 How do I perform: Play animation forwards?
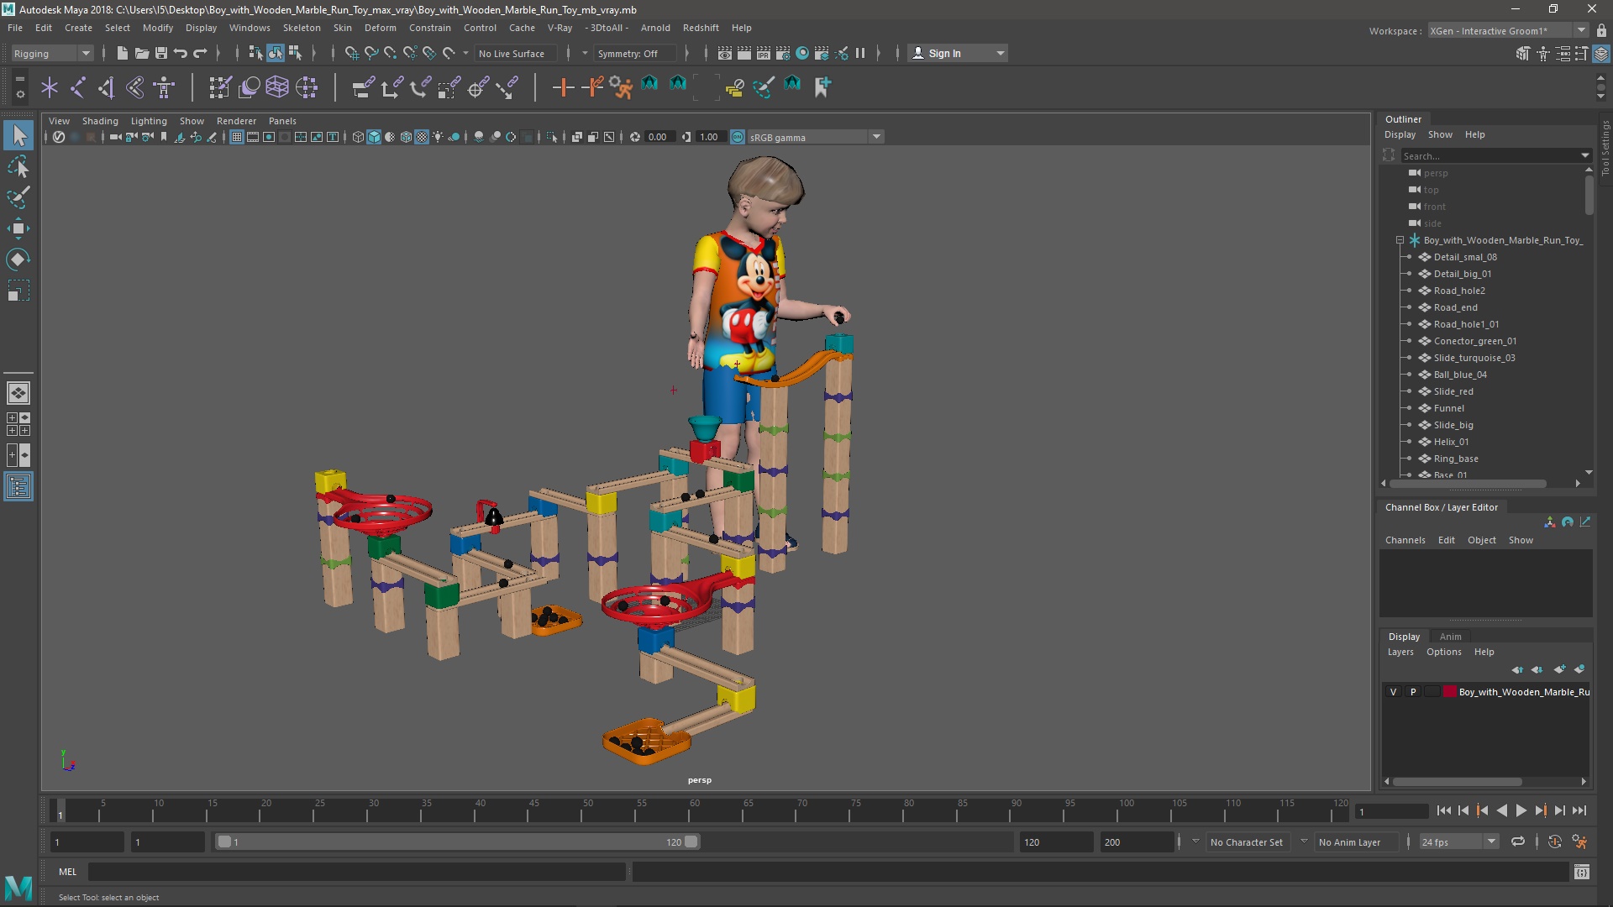1521,810
